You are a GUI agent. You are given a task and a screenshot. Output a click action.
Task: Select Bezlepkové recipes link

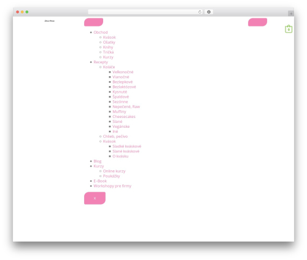tap(122, 82)
